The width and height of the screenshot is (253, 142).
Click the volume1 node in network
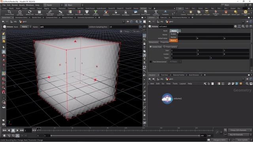167,99
